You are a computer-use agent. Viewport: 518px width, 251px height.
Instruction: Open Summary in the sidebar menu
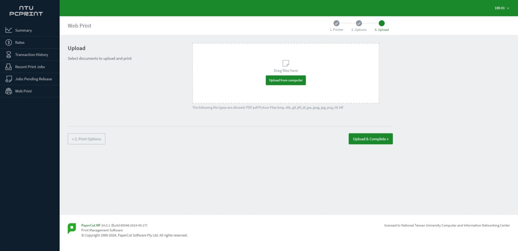tap(30, 30)
